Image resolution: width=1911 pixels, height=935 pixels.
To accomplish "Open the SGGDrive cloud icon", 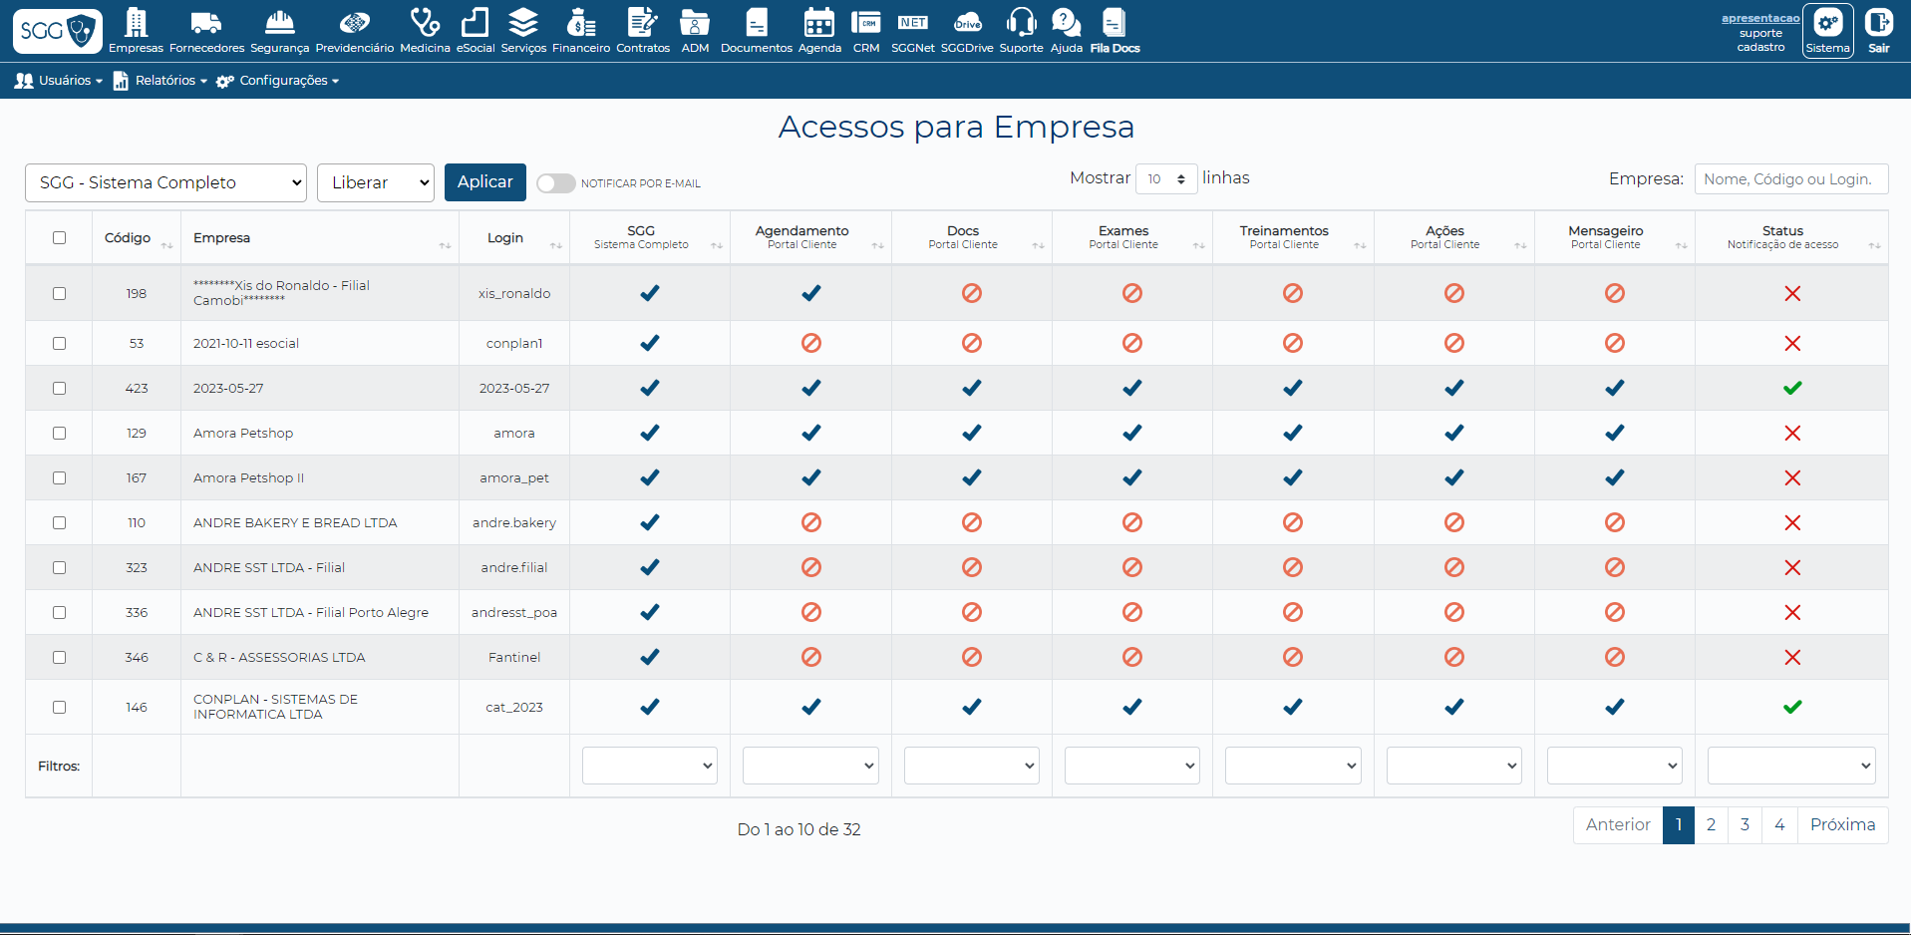I will point(967,23).
